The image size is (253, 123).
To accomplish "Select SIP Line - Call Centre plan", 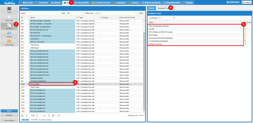I will (x=81, y=42).
